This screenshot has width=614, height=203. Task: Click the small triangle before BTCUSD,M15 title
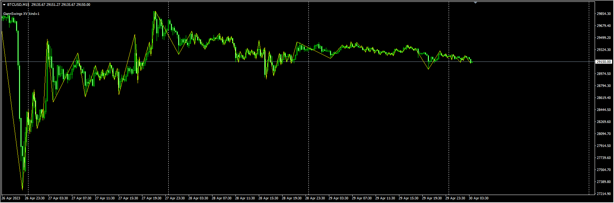4,5
